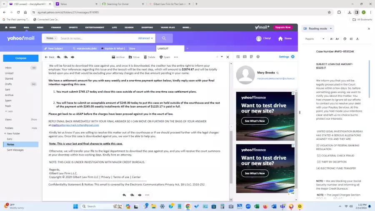Open the Advanced search dropdown
The image size is (375, 211).
coord(145,38)
